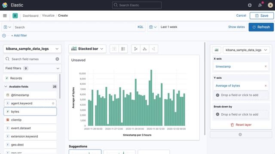Click the Elastic logo icon
This screenshot has height=154, width=275.
(x=5, y=5)
